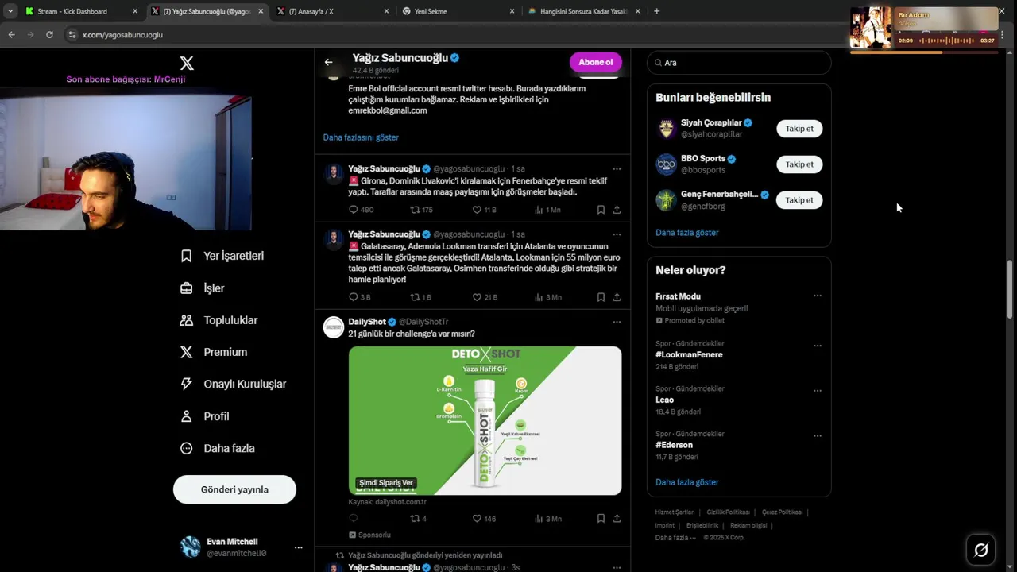Follow Siyah Çoraplılar with Takip et
1017x572 pixels.
(799, 129)
